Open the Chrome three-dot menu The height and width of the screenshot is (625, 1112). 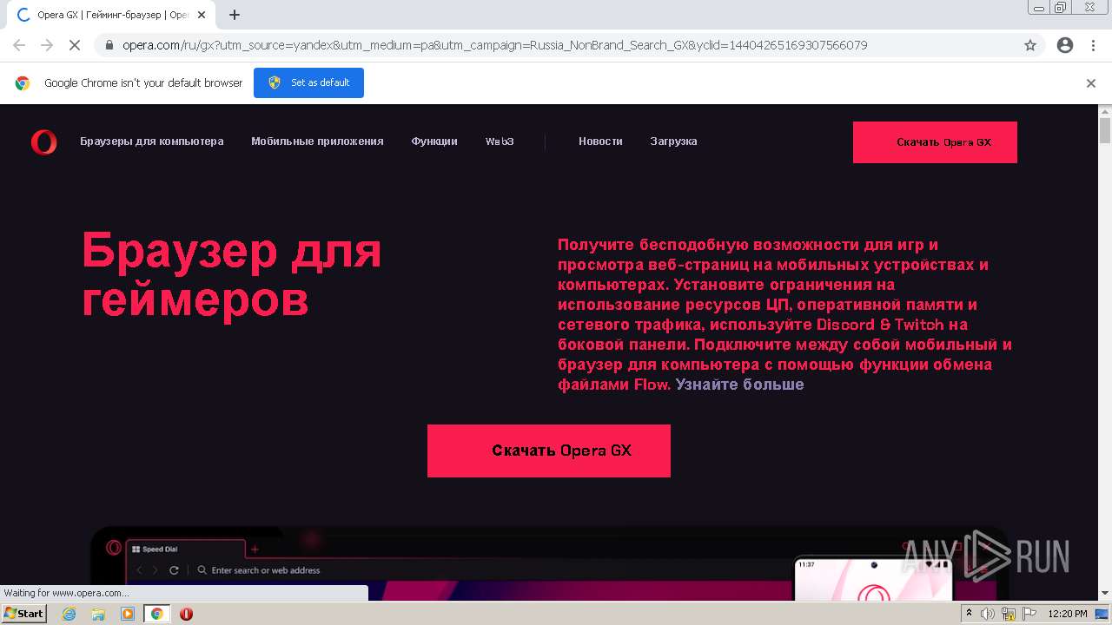point(1094,45)
